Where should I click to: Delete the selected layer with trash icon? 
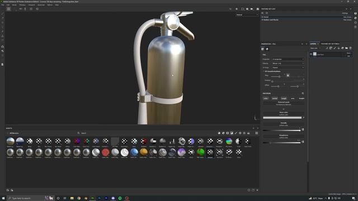351,48
